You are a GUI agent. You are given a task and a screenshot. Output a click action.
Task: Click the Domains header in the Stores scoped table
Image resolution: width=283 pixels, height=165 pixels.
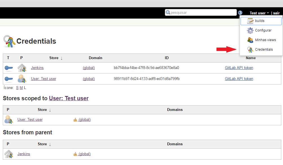click(x=175, y=110)
